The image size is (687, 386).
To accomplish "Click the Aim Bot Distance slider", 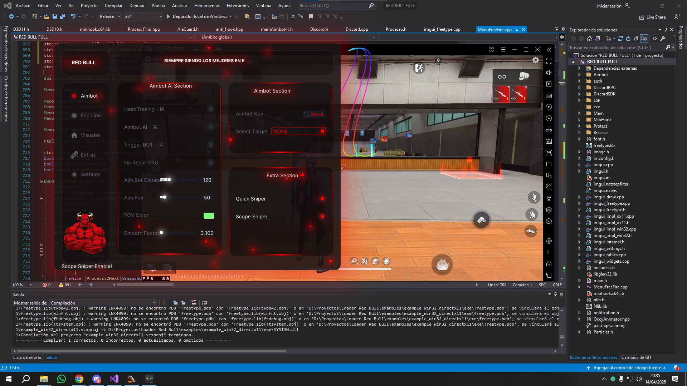I will (178, 180).
